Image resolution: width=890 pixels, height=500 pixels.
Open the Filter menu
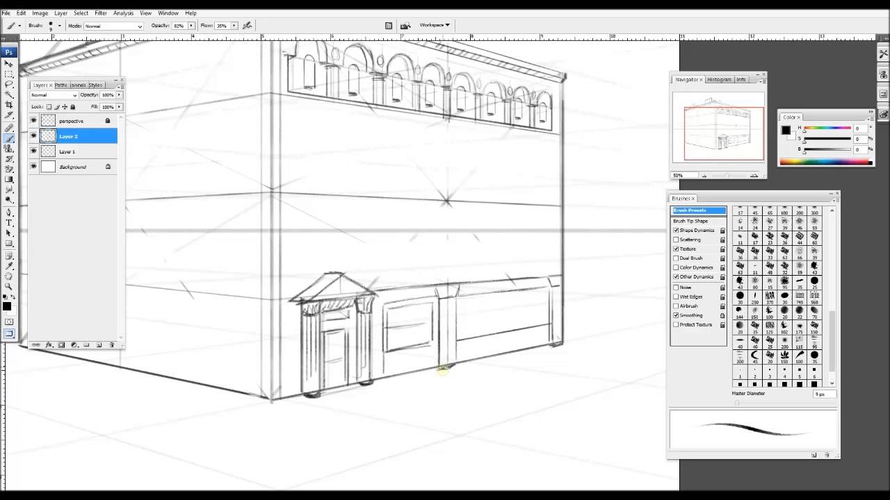point(101,13)
